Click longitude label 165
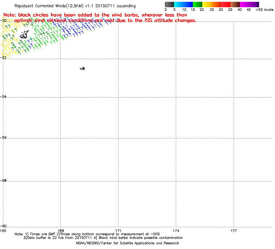 3,231
